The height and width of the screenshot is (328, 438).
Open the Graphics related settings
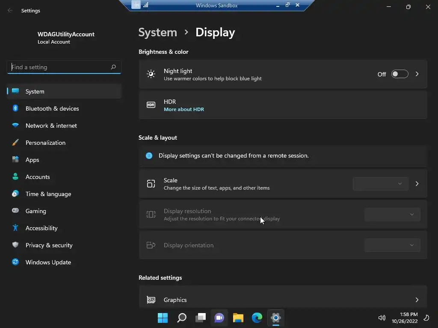tap(283, 297)
